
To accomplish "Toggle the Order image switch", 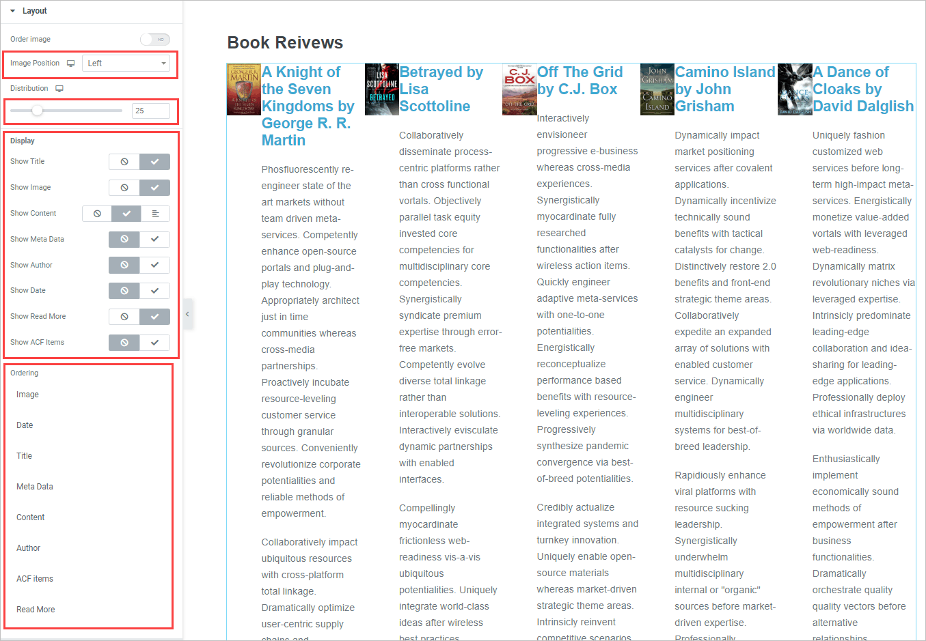I will click(155, 40).
